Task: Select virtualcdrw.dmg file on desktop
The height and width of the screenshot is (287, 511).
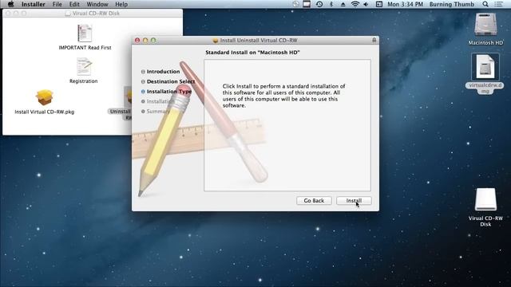Action: pos(485,67)
